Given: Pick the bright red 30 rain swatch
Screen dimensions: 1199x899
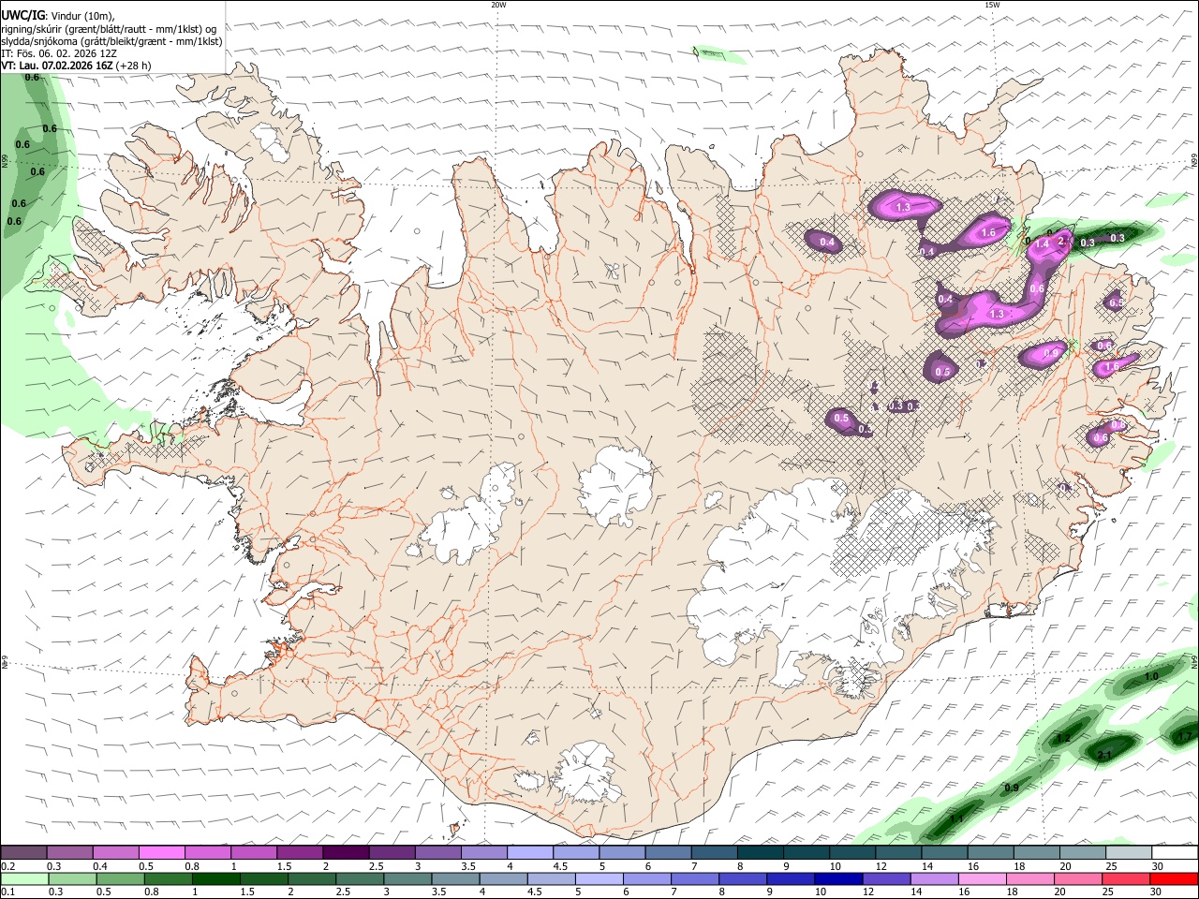Looking at the screenshot, I should click(x=1174, y=878).
